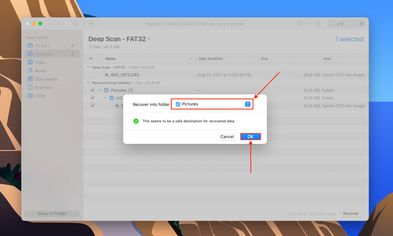Click the resume scan play icon

click(91, 24)
